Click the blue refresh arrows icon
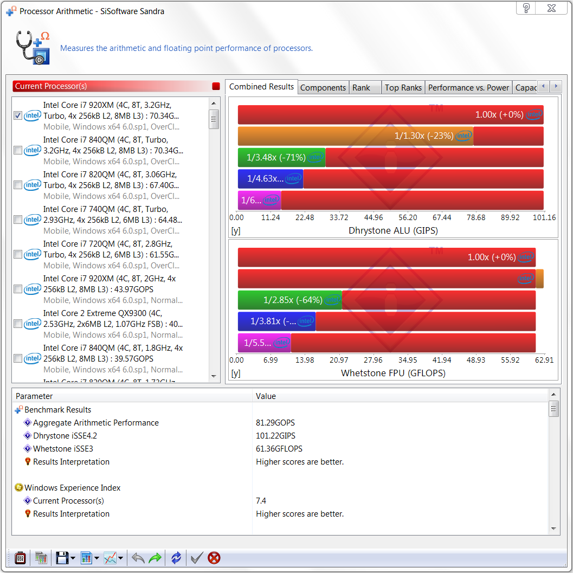The width and height of the screenshot is (573, 573). (176, 558)
